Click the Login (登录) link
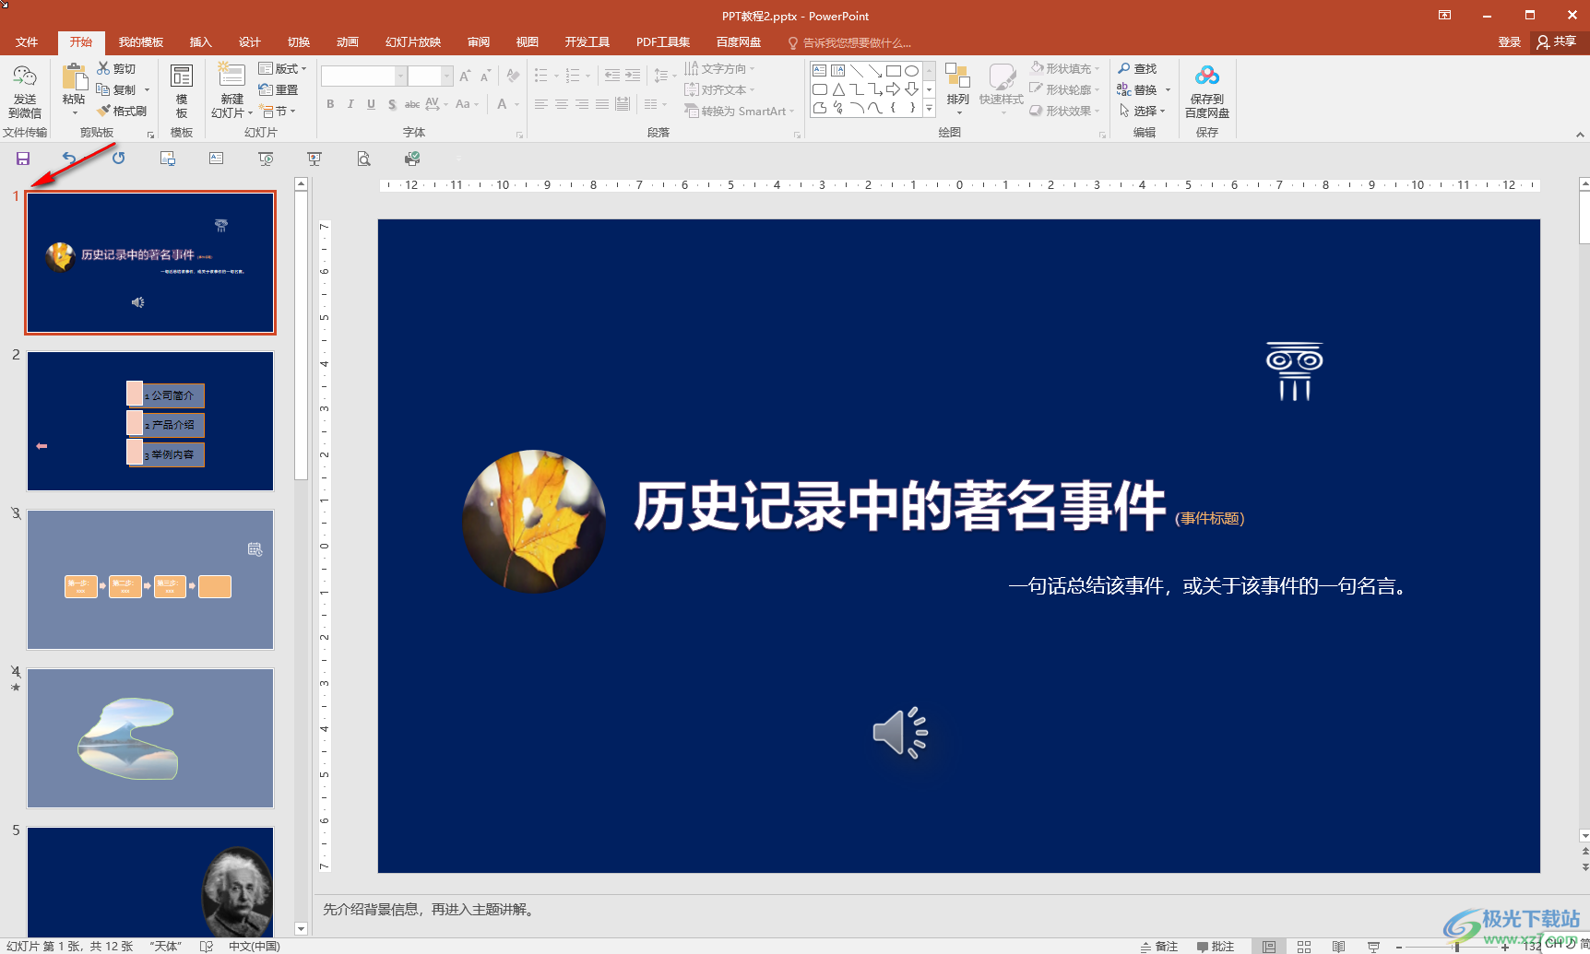The height and width of the screenshot is (954, 1590). pos(1509,42)
